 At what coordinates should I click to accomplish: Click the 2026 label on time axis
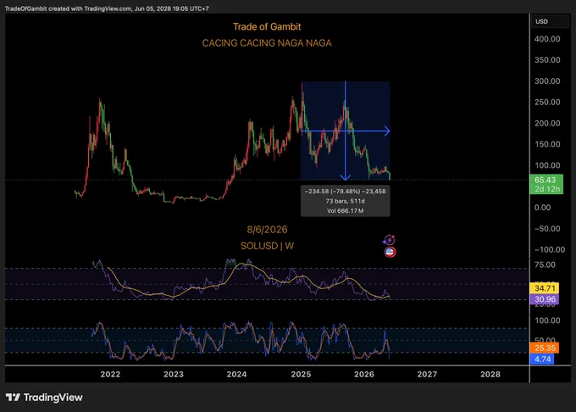pos(364,374)
